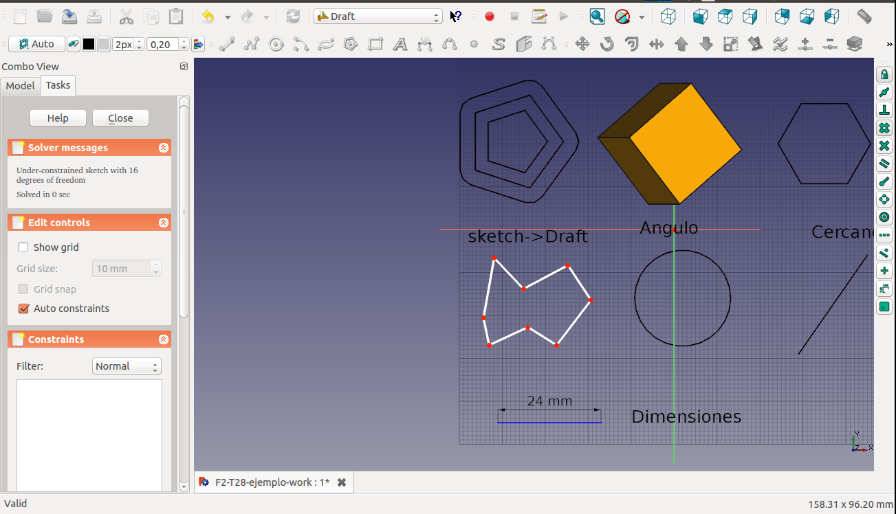
Task: Activate the Draft rectangle tool
Action: pos(375,45)
